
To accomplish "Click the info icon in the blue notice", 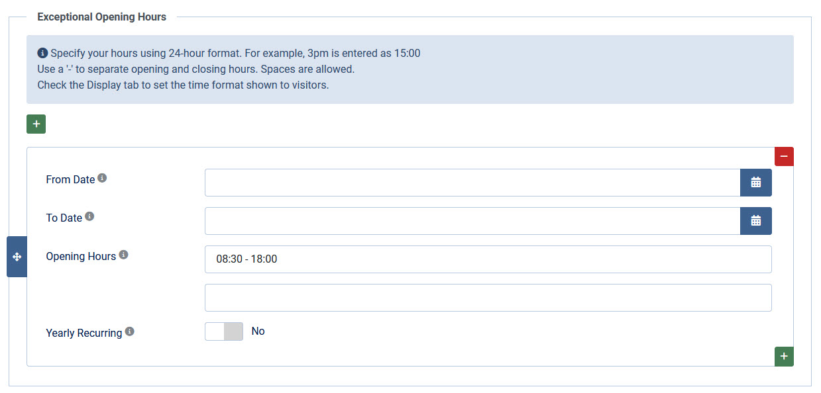I will point(42,53).
